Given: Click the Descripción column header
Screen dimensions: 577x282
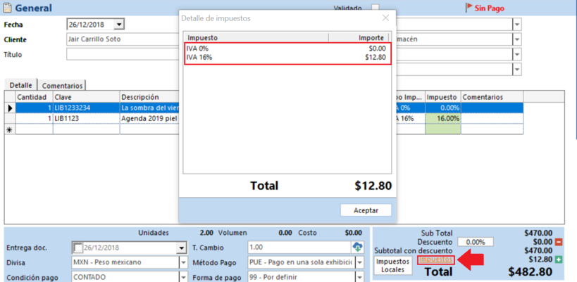Looking at the screenshot, I should click(x=149, y=97).
